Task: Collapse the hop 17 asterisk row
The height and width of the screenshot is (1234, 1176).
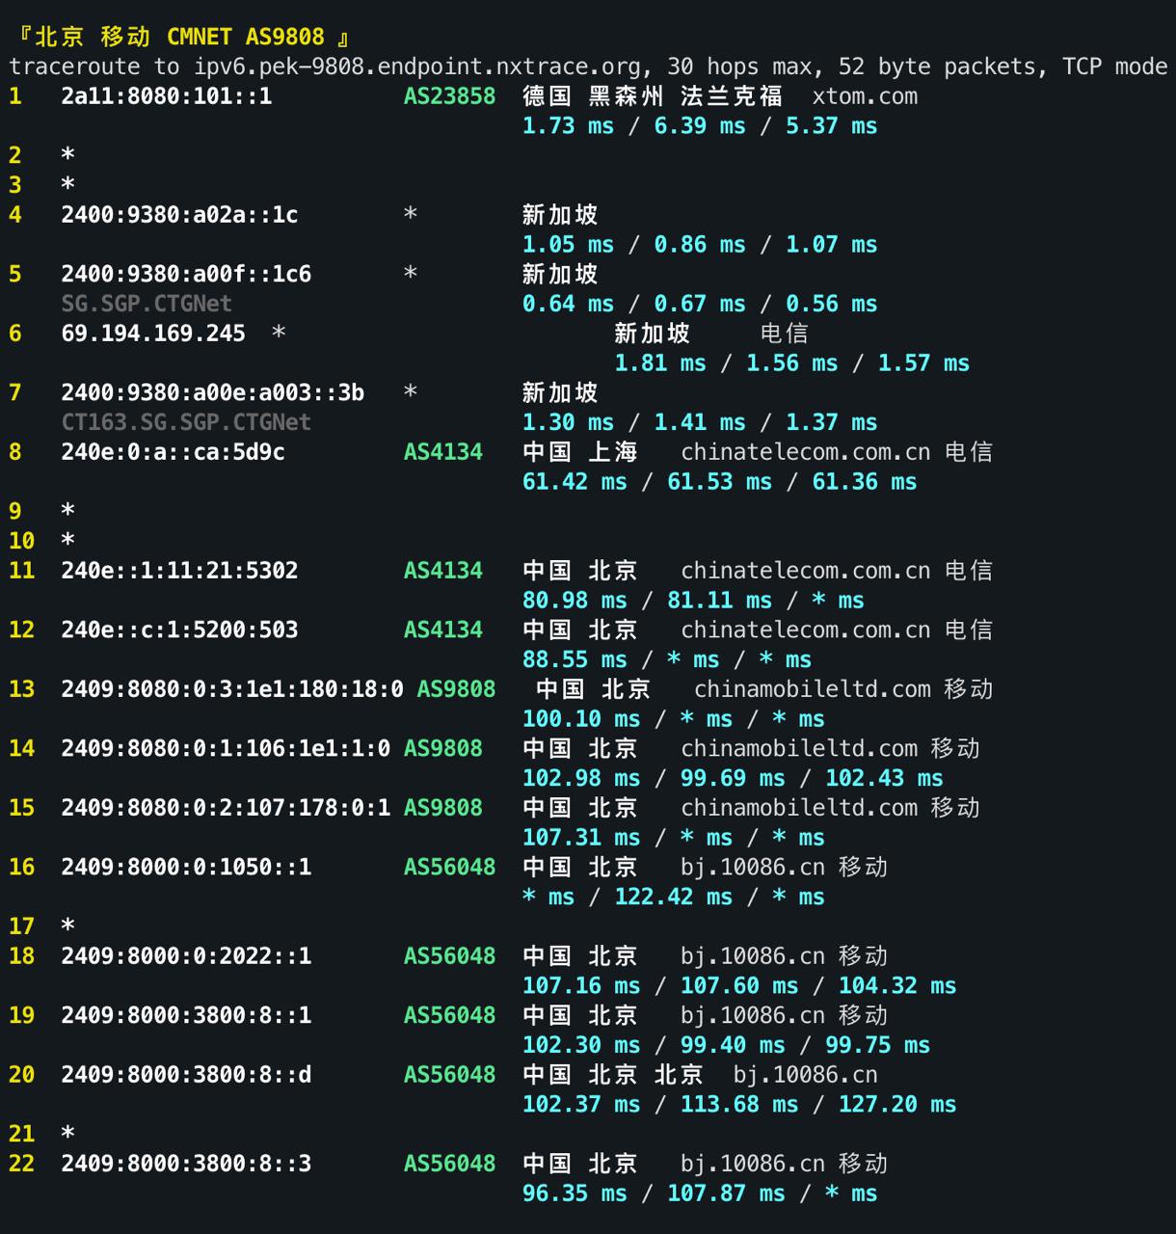Action: (67, 925)
